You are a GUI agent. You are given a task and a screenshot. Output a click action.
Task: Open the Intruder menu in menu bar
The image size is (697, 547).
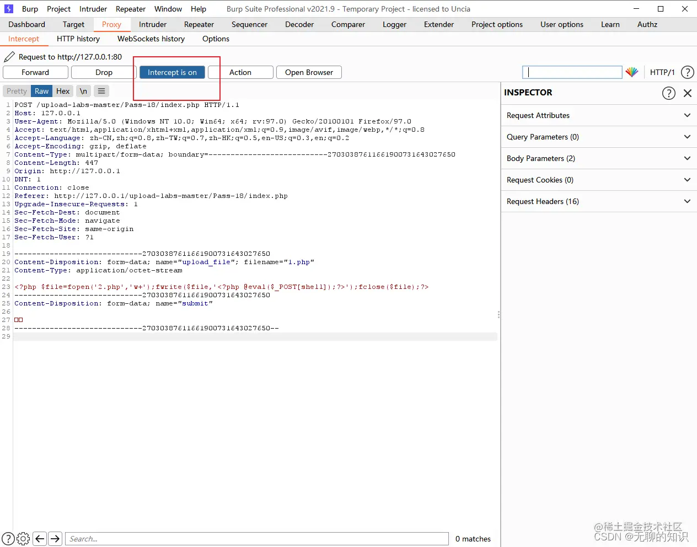click(93, 9)
